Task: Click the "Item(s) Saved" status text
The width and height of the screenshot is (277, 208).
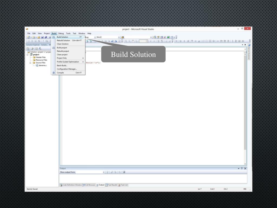Action: 32,189
